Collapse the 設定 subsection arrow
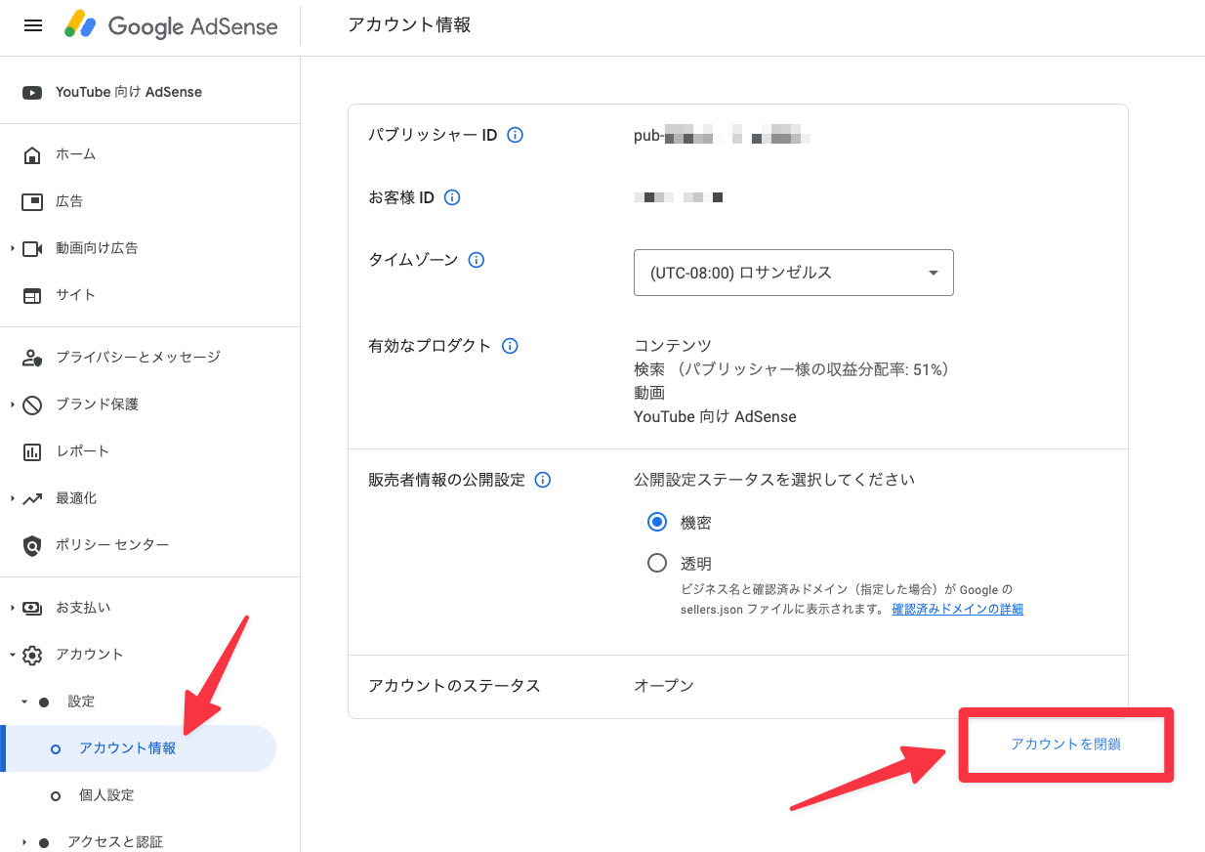The width and height of the screenshot is (1205, 852). (x=24, y=702)
